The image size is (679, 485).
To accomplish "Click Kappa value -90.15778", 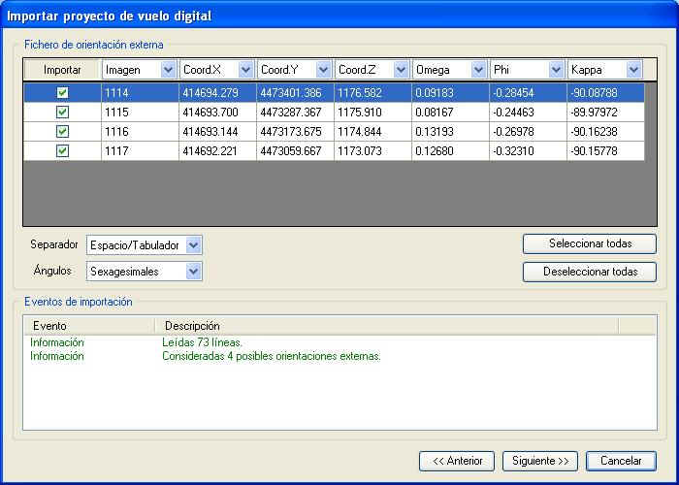I will pos(605,151).
